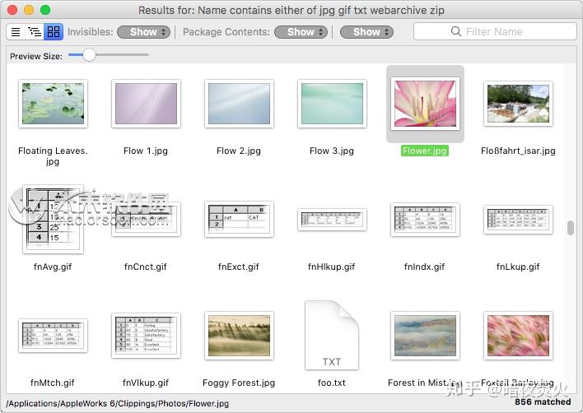Open the third unlabeled Show popup
583x413 pixels.
pos(366,32)
